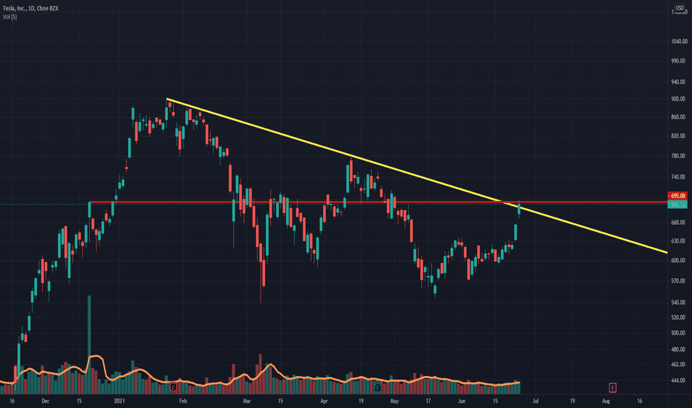Click the 2021 date label on time axis

point(119,401)
